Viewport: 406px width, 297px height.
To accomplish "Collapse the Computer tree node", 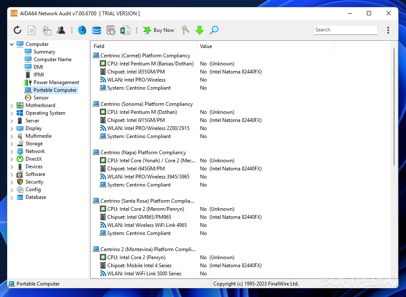I will tap(11, 44).
